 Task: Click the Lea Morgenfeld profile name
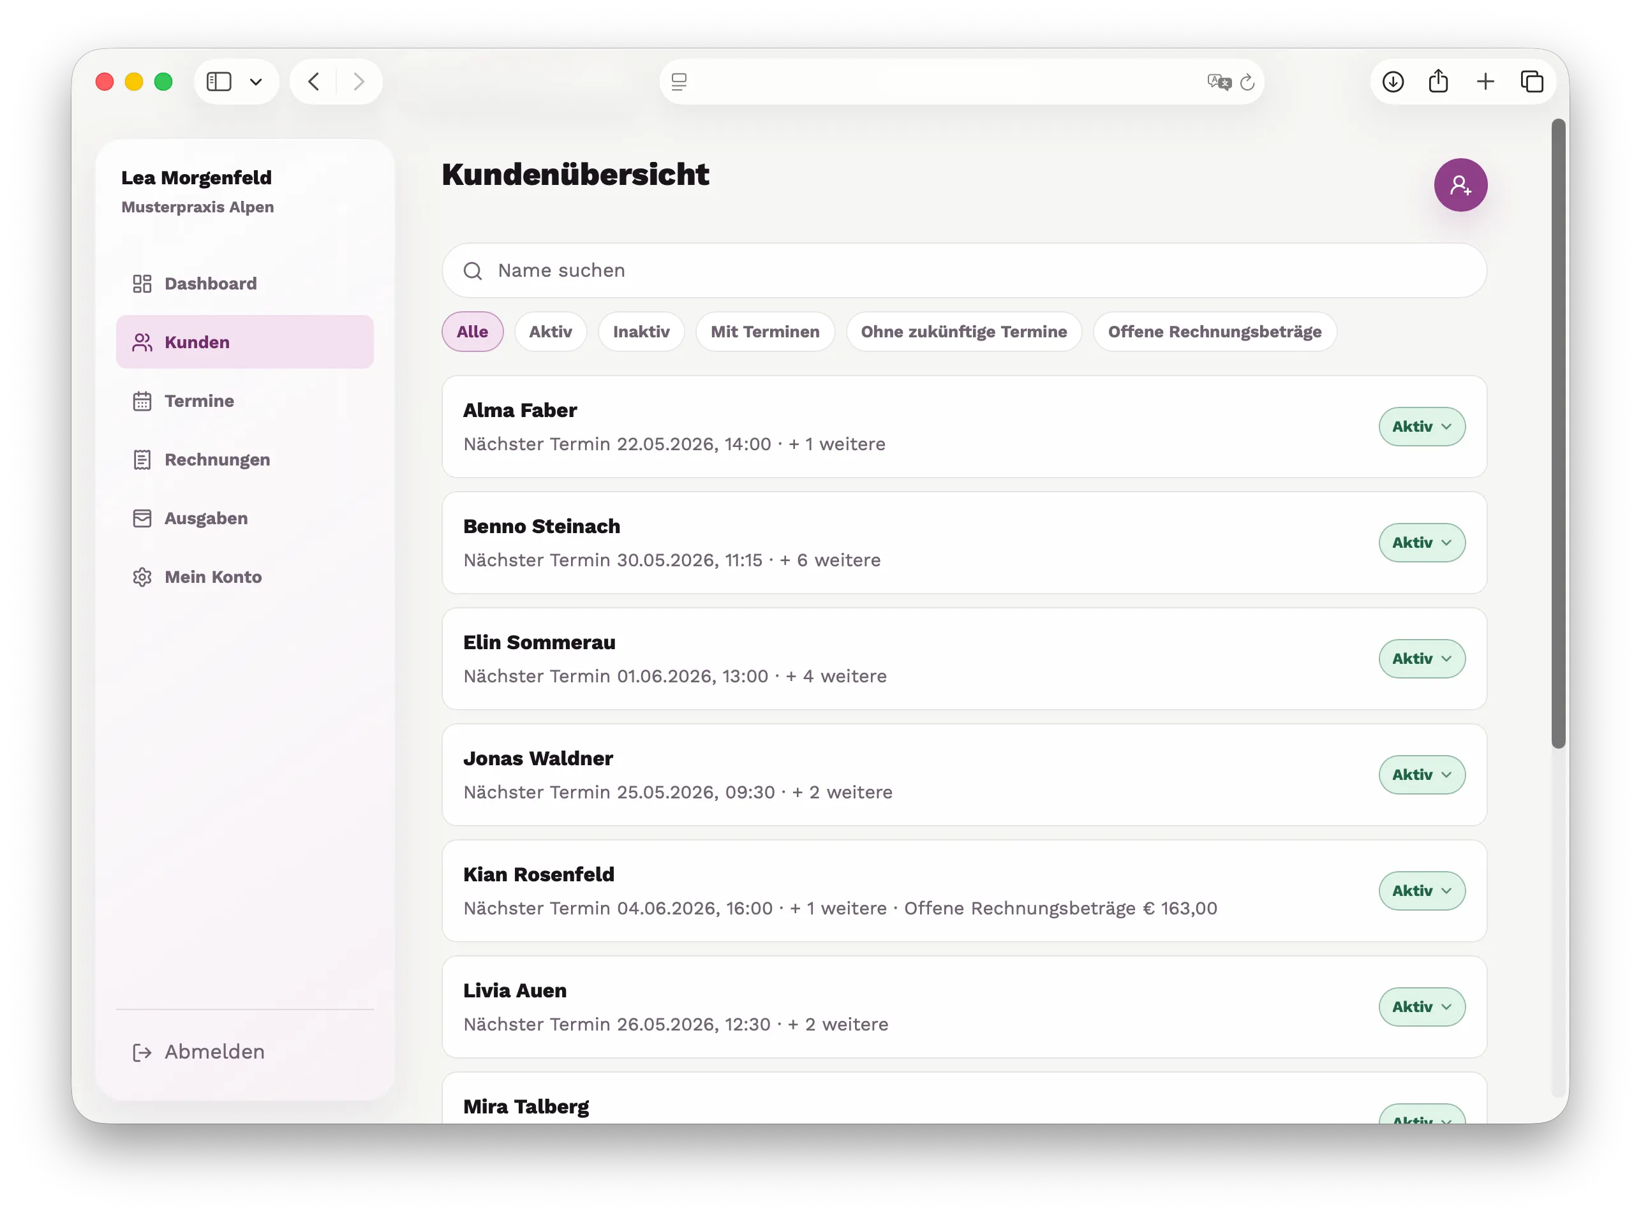point(196,178)
